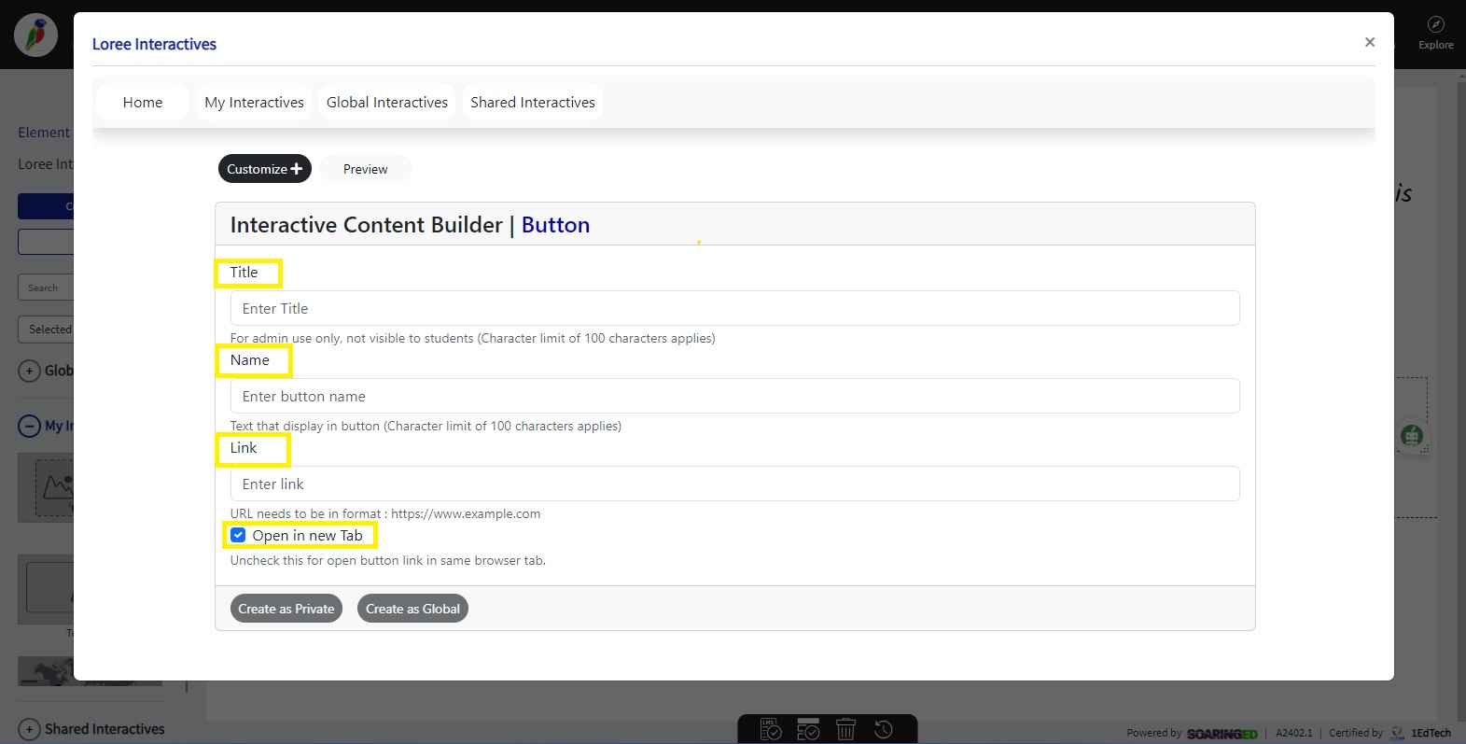
Task: Open the Global Interactives tab
Action: tap(387, 103)
